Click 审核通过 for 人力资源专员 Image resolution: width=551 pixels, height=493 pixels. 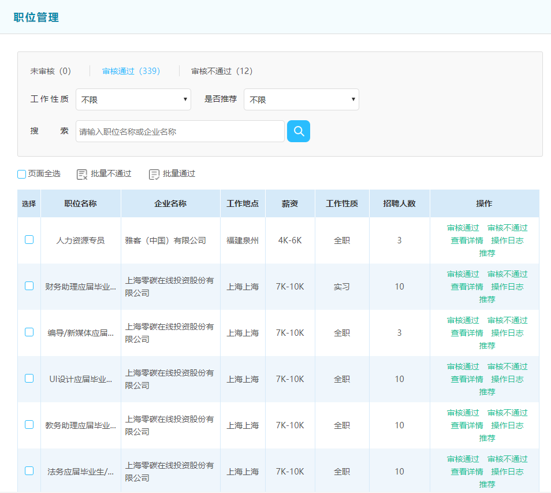pos(463,227)
